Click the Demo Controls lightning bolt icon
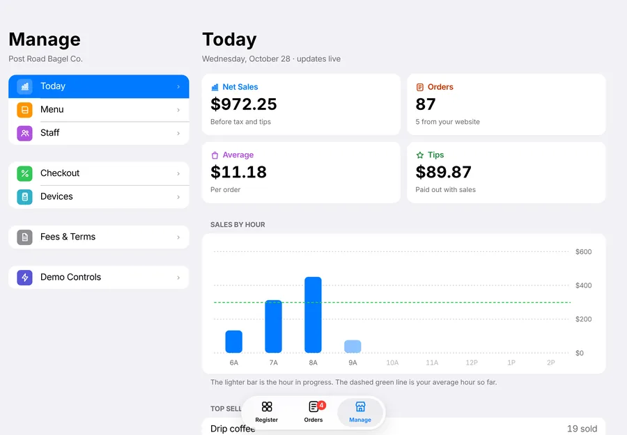The width and height of the screenshot is (627, 435). (25, 277)
